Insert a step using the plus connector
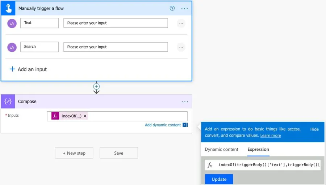This screenshot has height=185, width=326. click(x=96, y=86)
